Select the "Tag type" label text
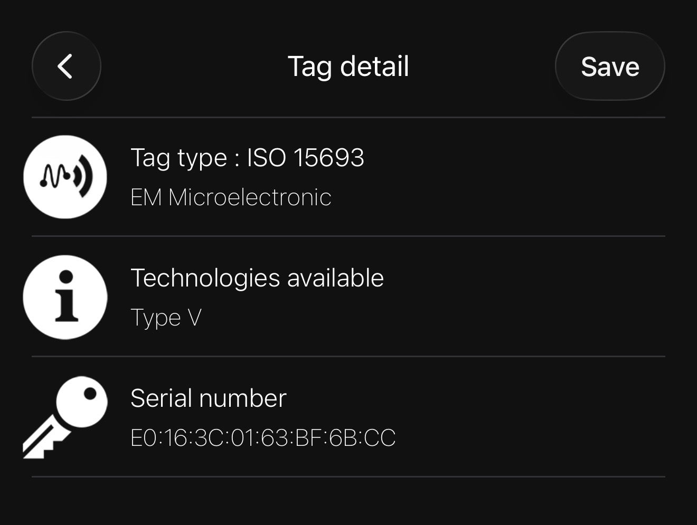Viewport: 697px width, 525px height. (178, 158)
